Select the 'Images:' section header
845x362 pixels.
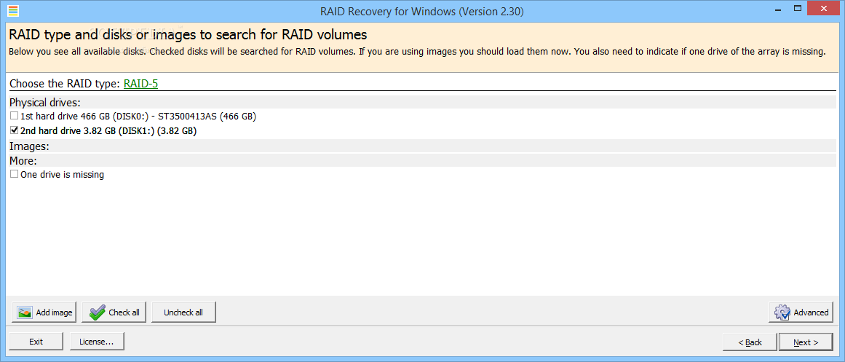pyautogui.click(x=422, y=146)
